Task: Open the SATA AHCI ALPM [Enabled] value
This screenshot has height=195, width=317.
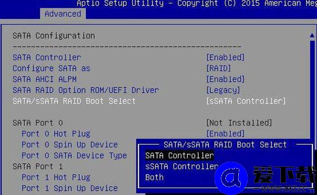Action: click(x=225, y=79)
